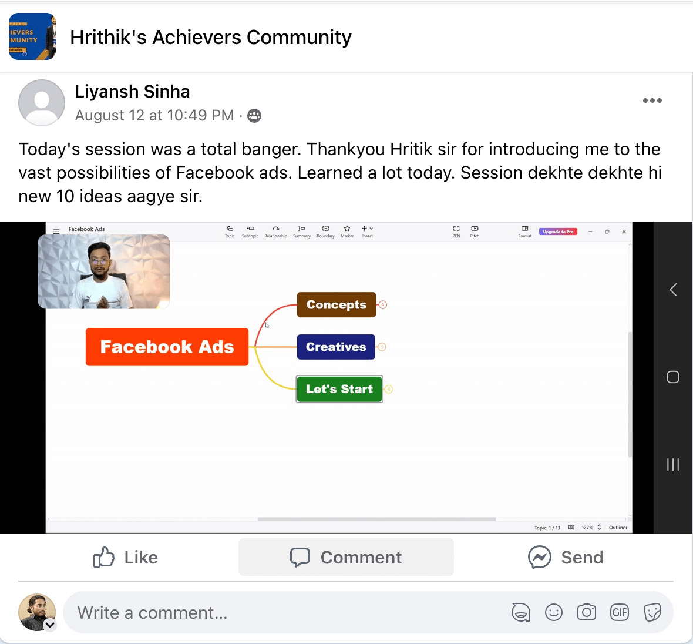Open the Marker panel

tap(347, 229)
